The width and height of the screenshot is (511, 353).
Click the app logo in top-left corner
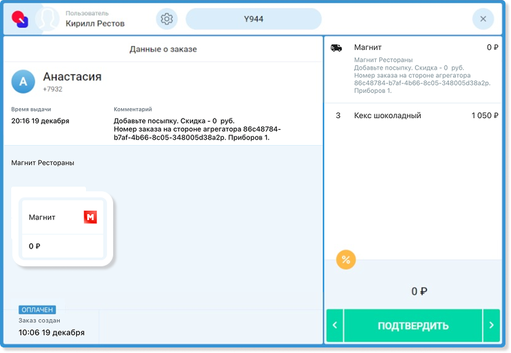pos(20,19)
